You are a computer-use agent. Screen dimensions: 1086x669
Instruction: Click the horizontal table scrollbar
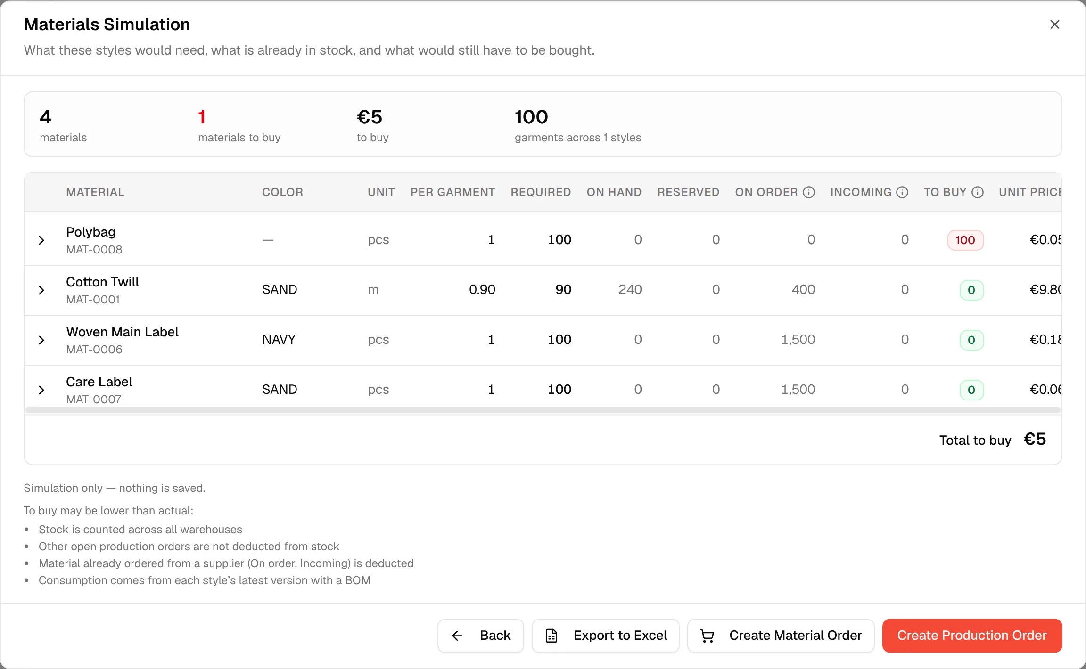543,410
